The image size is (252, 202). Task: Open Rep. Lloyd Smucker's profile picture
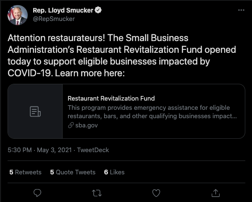(18, 15)
